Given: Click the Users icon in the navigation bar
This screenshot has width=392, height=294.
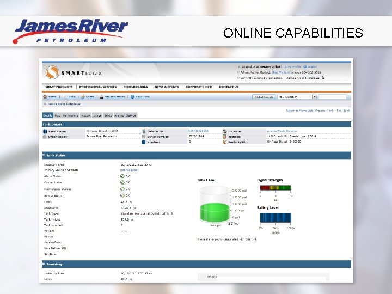Looking at the screenshot, I should pyautogui.click(x=83, y=96).
